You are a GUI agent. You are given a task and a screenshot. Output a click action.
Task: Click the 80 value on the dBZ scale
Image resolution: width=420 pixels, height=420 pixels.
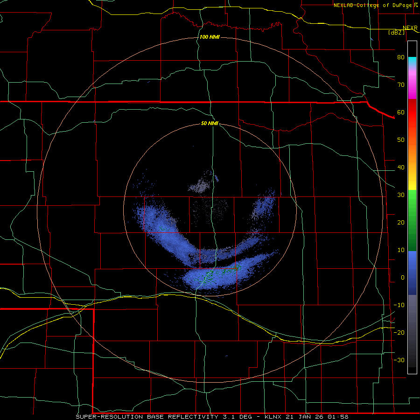tap(401, 57)
